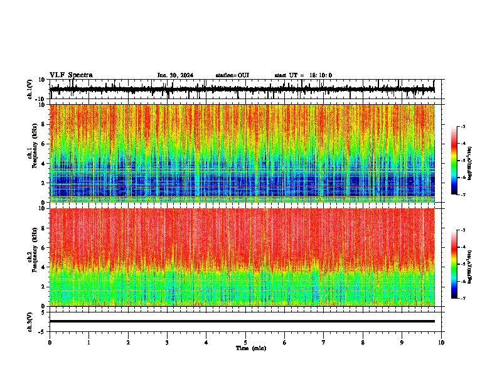Viewport: 497px width, 384px height.
Task: Click the date text '30, 2024' in header
Action: click(x=181, y=75)
